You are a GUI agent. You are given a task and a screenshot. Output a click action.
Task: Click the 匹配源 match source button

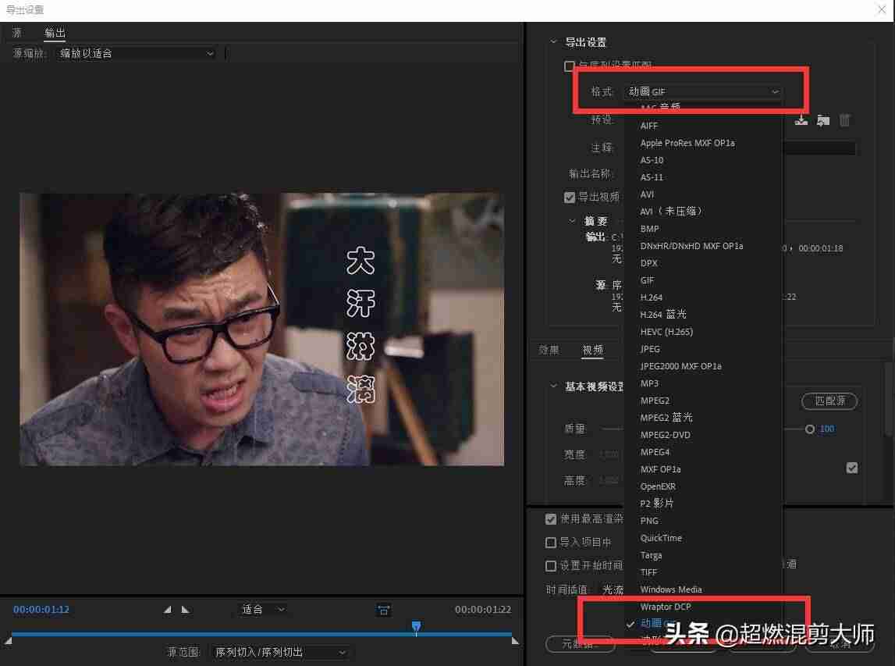click(829, 401)
